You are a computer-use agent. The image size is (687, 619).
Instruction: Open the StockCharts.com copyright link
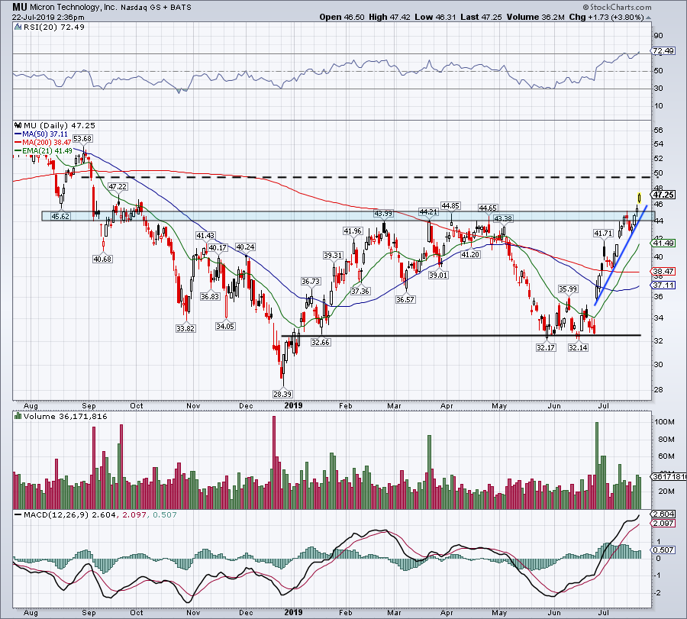(618, 7)
